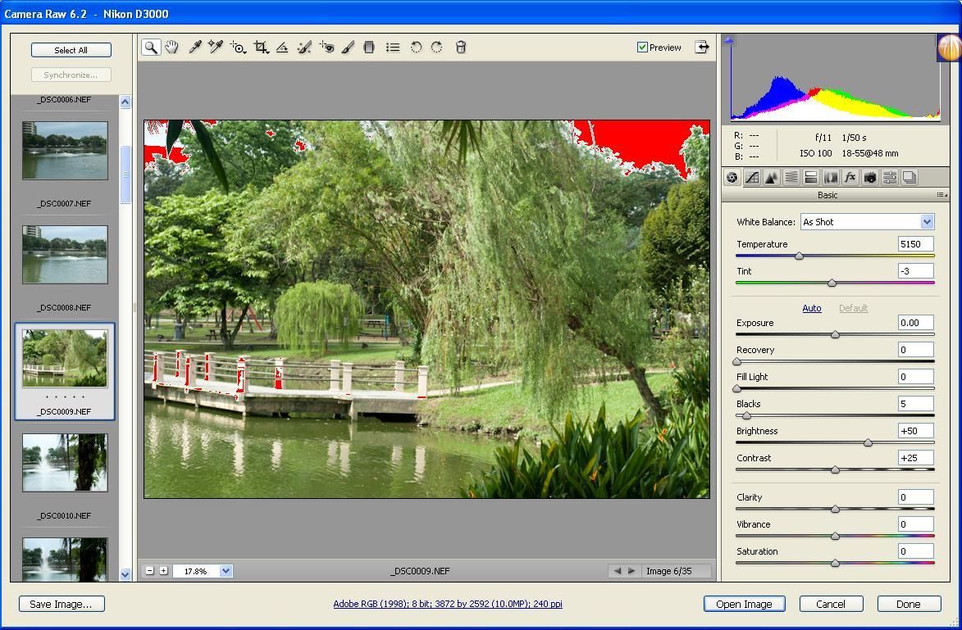Activate the Straighten tool

tap(282, 48)
